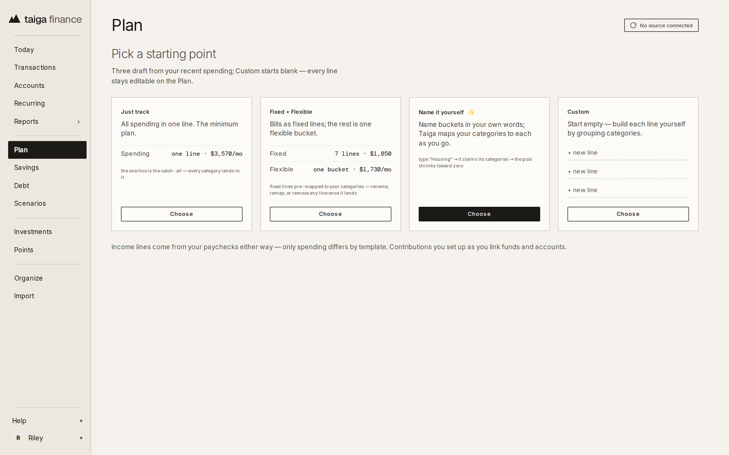Click the refresh icon beside No source connected

coord(633,25)
